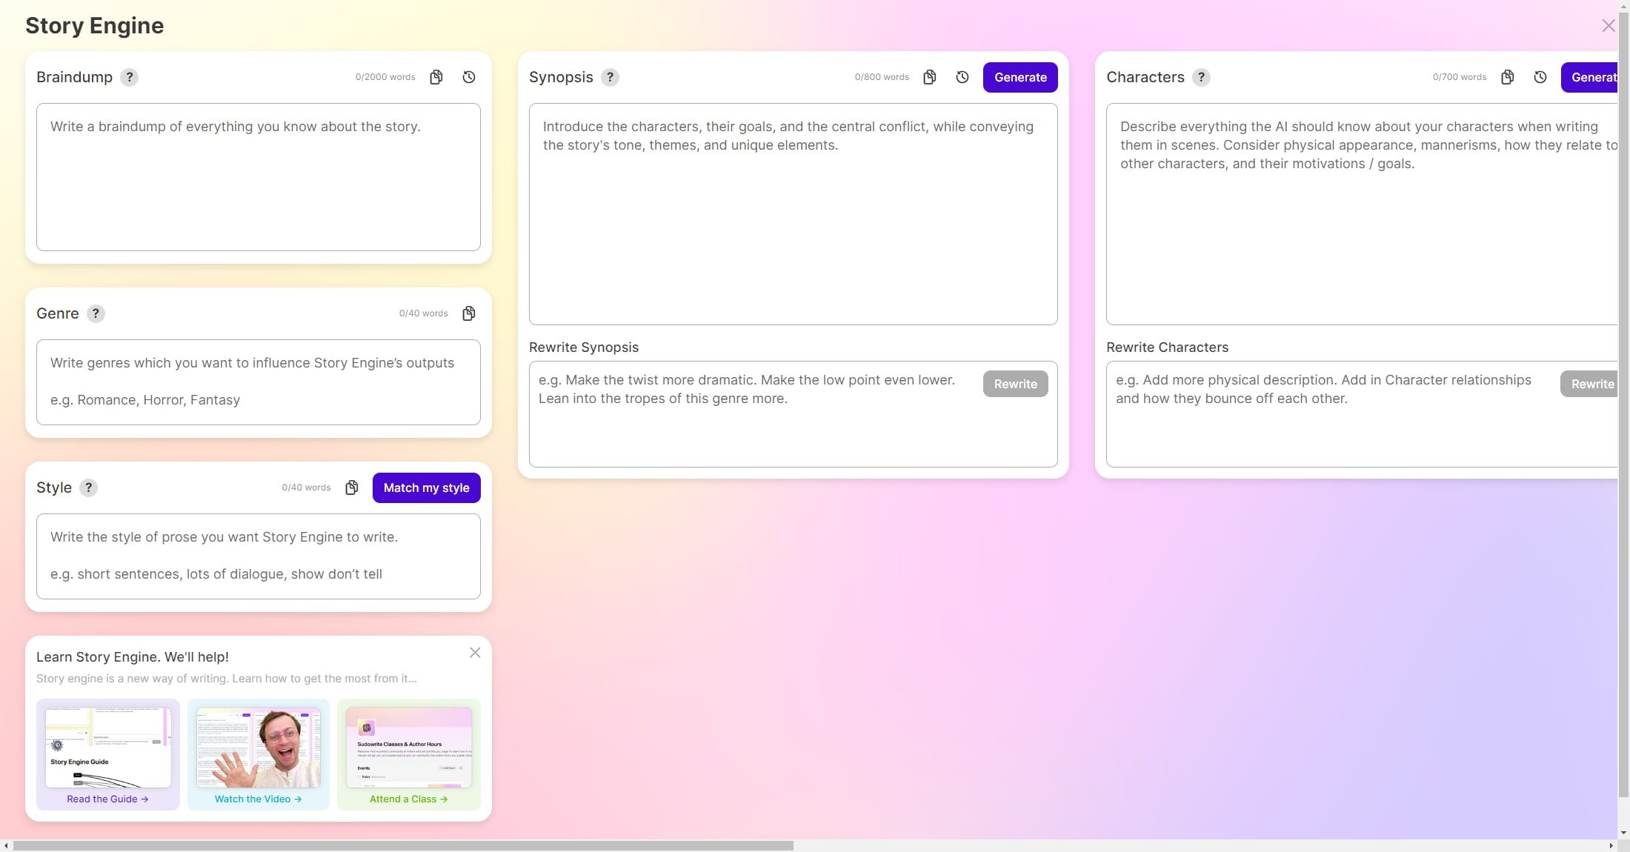Click the Synopsis help question mark toggle
The image size is (1630, 852).
coord(611,76)
